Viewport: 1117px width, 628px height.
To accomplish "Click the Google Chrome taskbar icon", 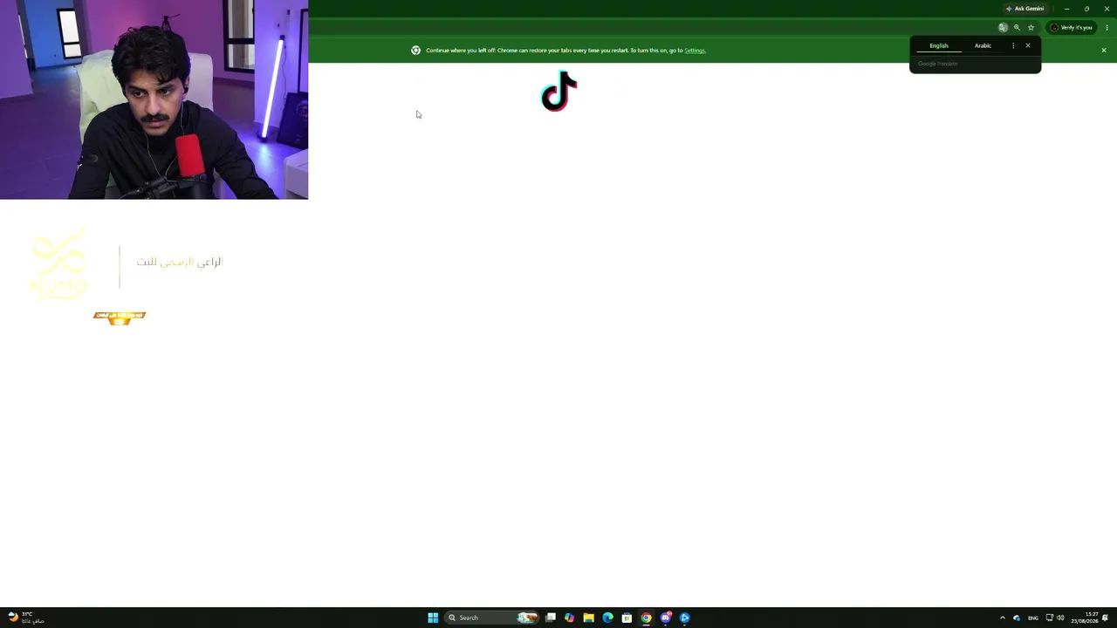I will [646, 618].
